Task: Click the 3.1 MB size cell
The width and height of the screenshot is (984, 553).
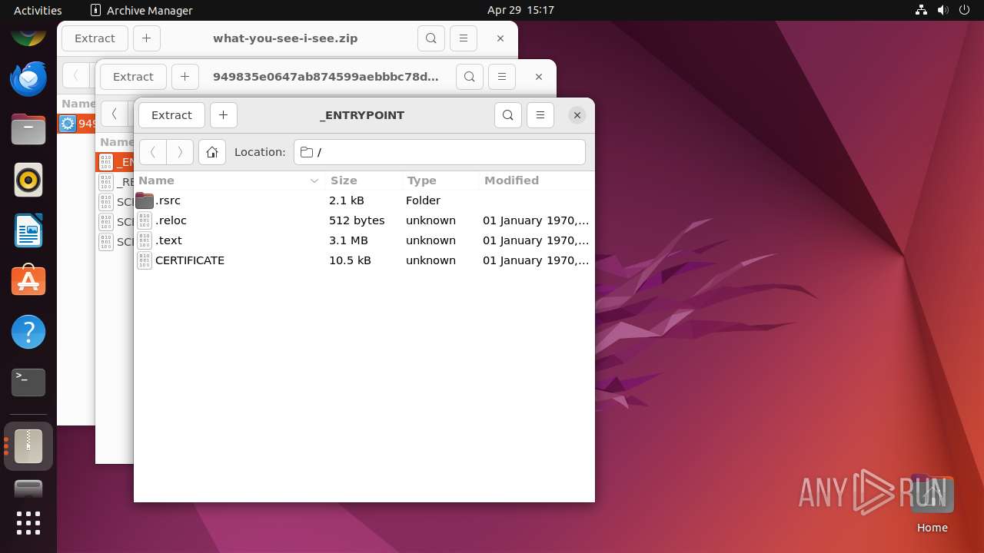Action: click(x=348, y=240)
